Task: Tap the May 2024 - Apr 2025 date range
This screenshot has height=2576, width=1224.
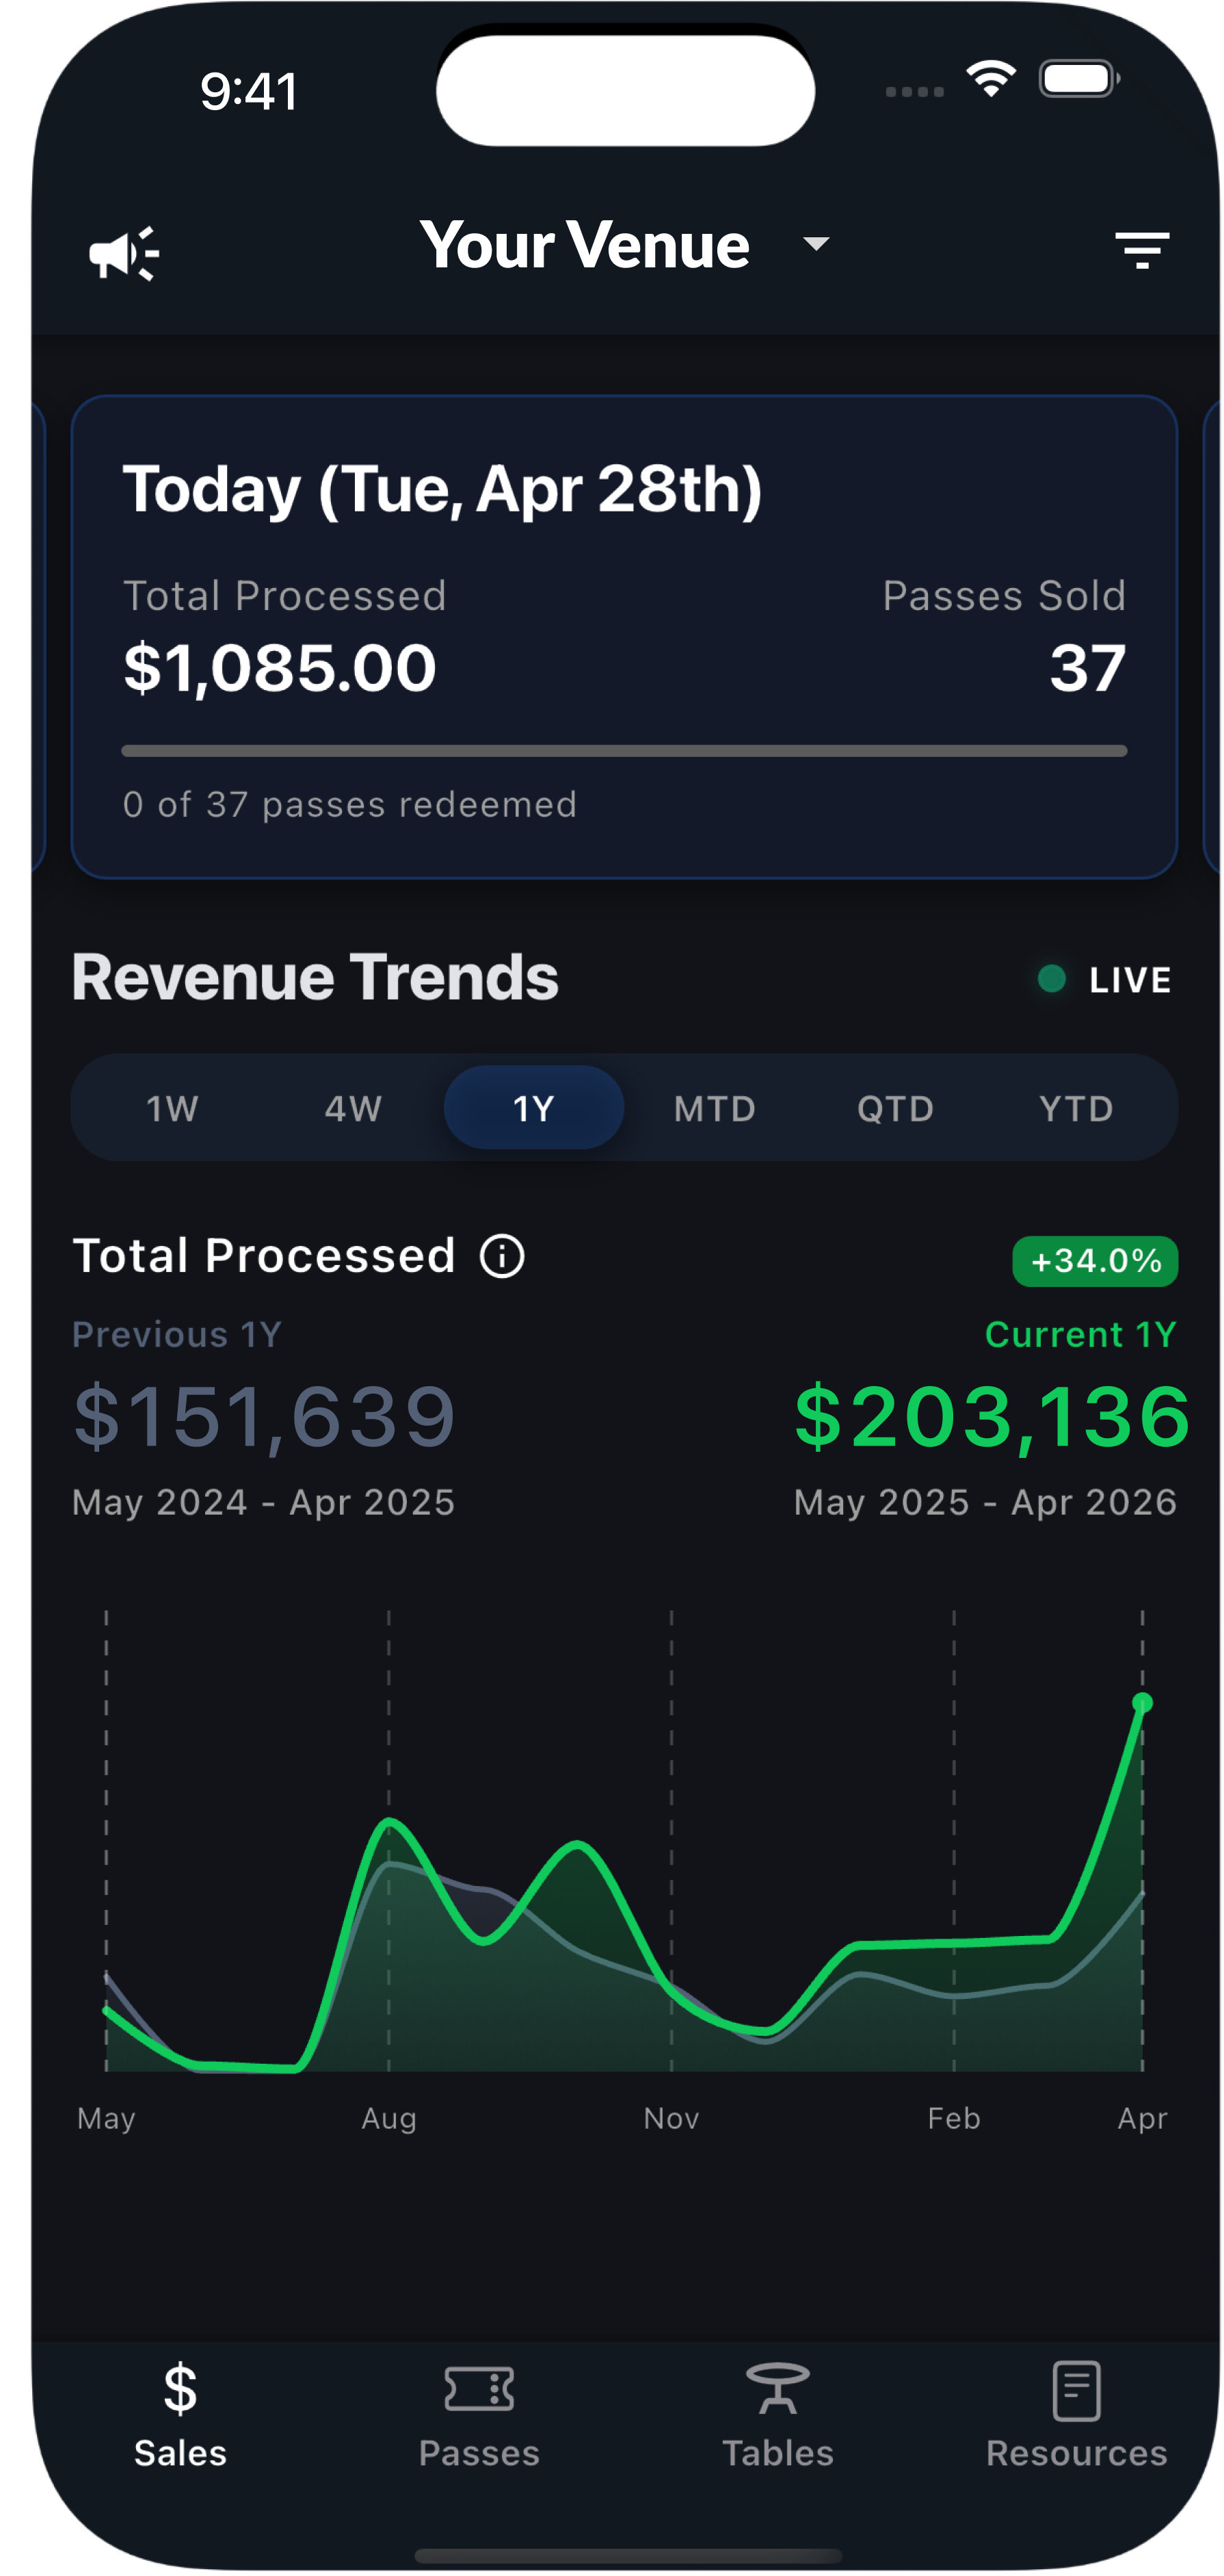Action: [264, 1502]
